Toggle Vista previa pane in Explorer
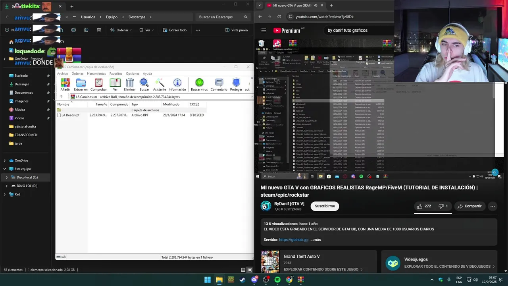This screenshot has width=508, height=286. (236, 30)
